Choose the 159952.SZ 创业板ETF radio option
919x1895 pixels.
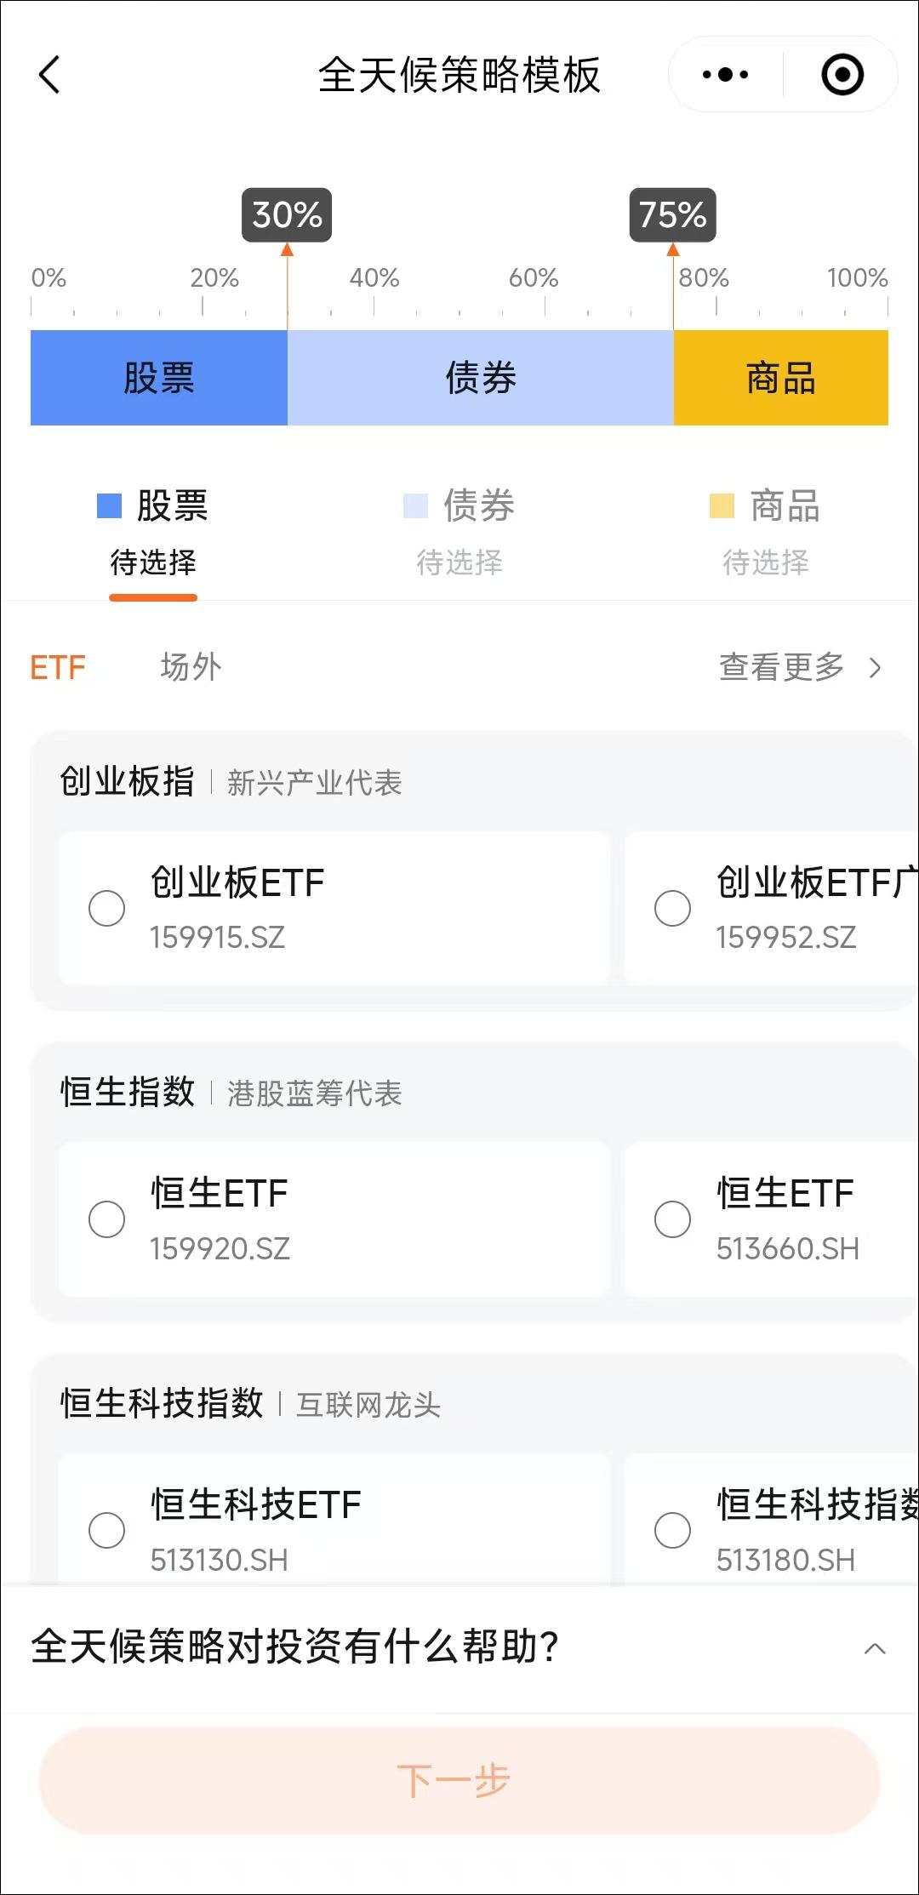coord(672,908)
